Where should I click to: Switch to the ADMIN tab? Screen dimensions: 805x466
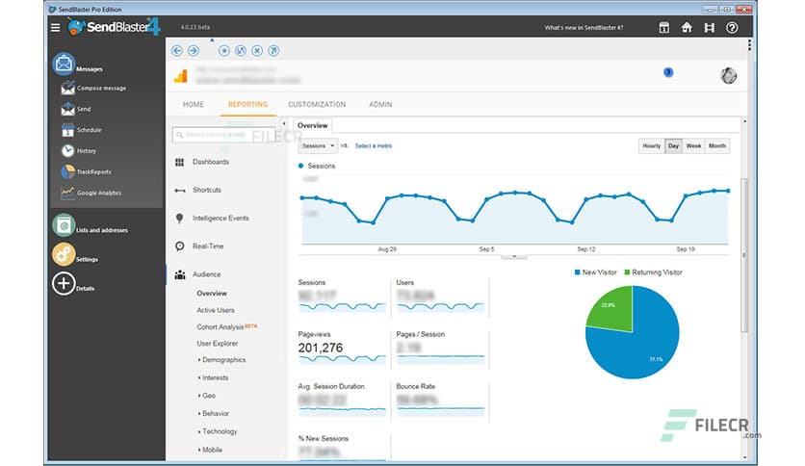[x=380, y=104]
